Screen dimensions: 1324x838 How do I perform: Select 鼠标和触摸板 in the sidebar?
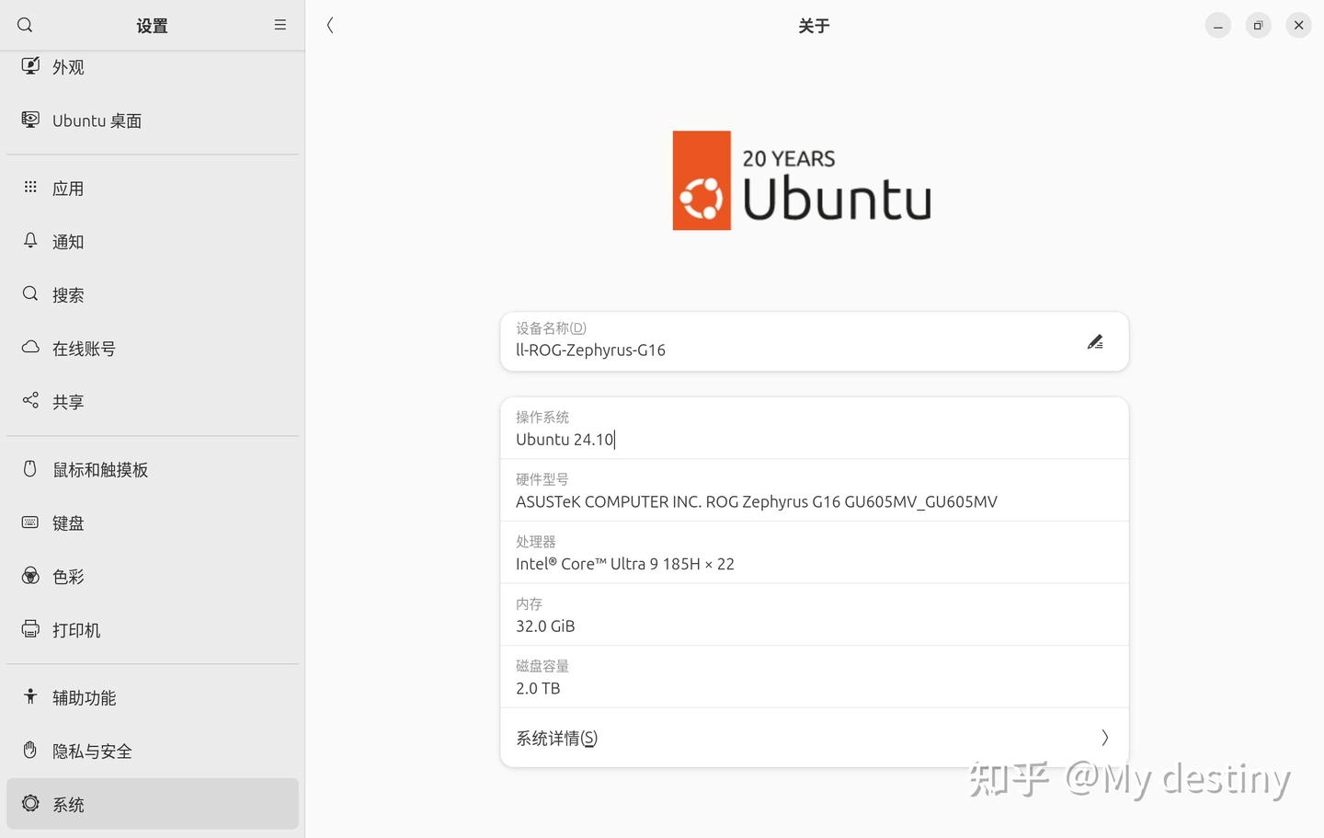(x=100, y=470)
